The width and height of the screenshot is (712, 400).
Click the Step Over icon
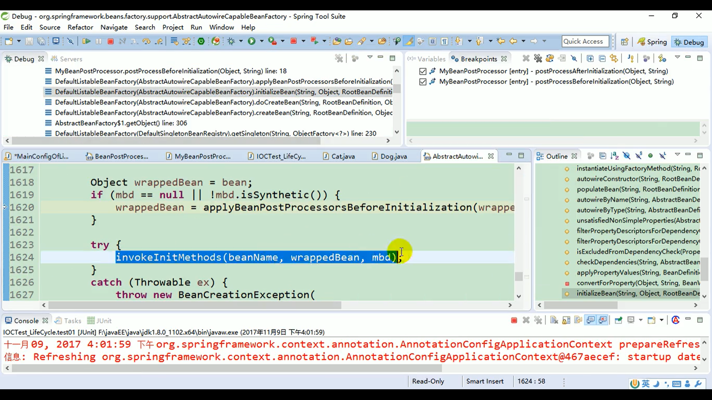click(146, 41)
